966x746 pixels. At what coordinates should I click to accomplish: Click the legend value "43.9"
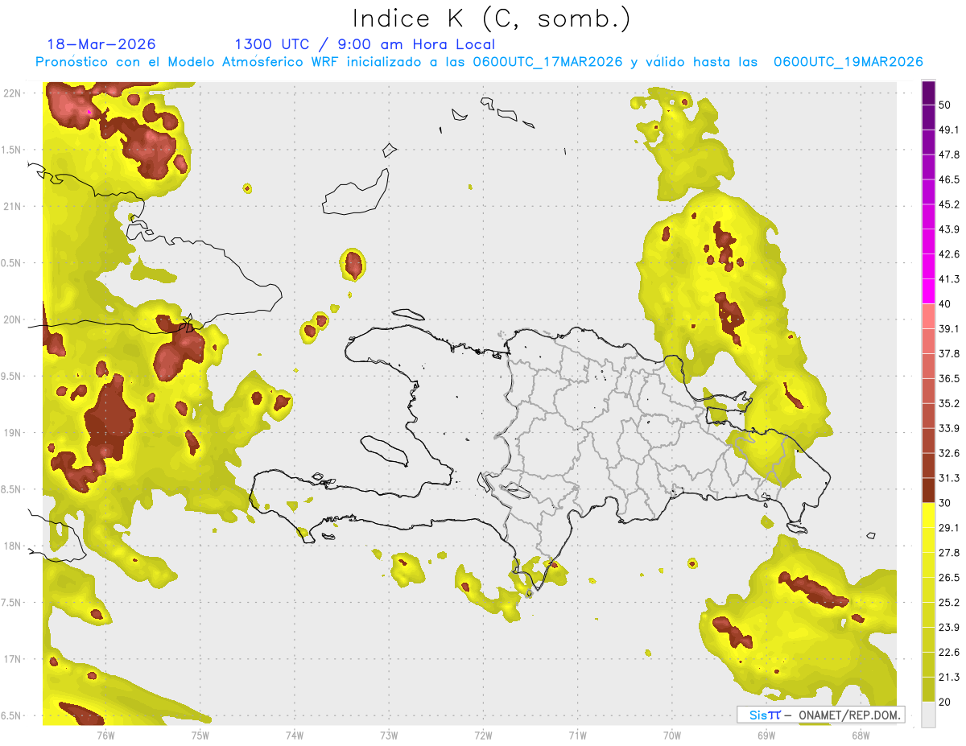point(949,230)
